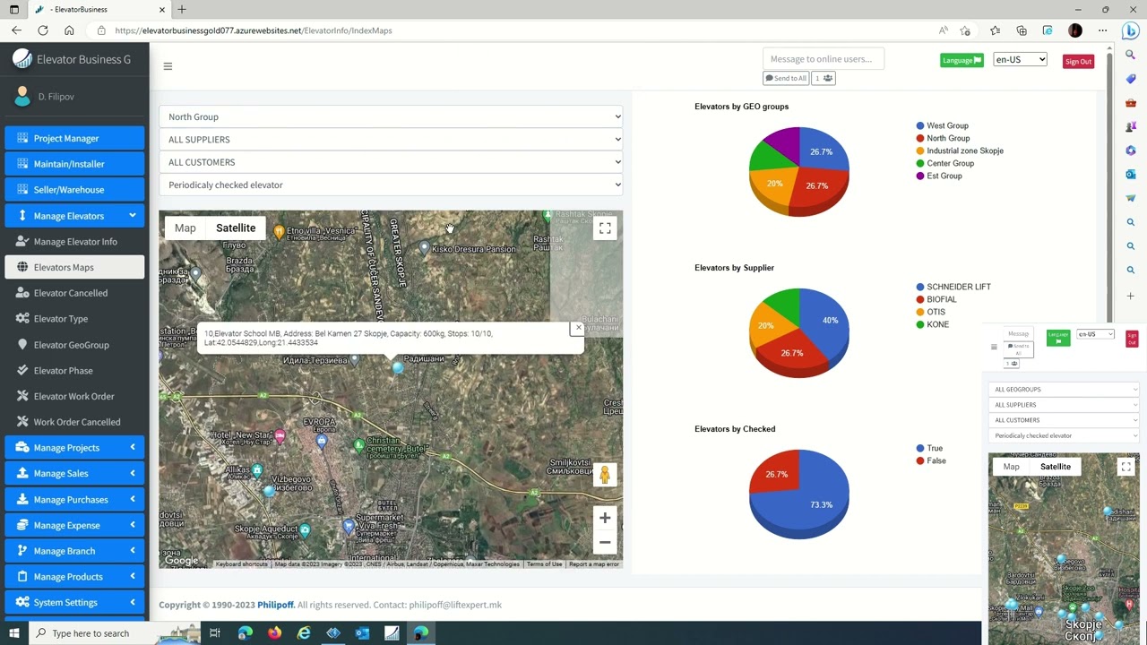
Task: Switch thumbnail map to Map view
Action: [x=1011, y=467]
